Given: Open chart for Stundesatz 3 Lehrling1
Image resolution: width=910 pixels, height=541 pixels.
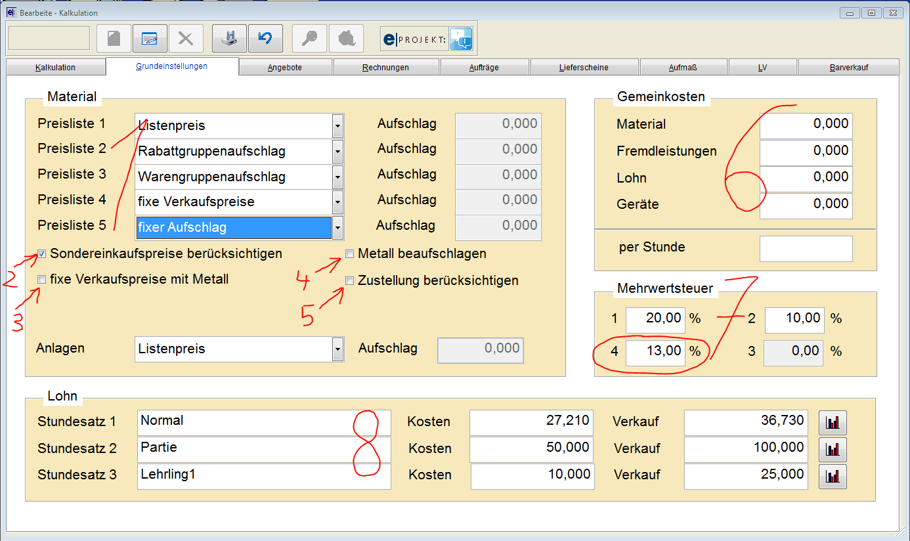Looking at the screenshot, I should pos(833,477).
